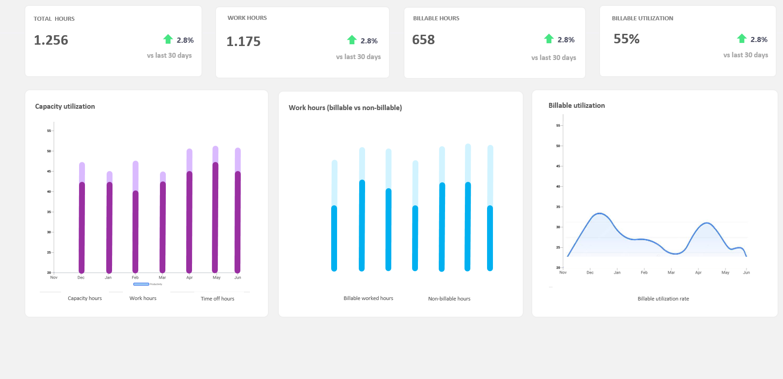The width and height of the screenshot is (783, 379).
Task: Select the 1.256 total hours value
Action: (x=51, y=40)
